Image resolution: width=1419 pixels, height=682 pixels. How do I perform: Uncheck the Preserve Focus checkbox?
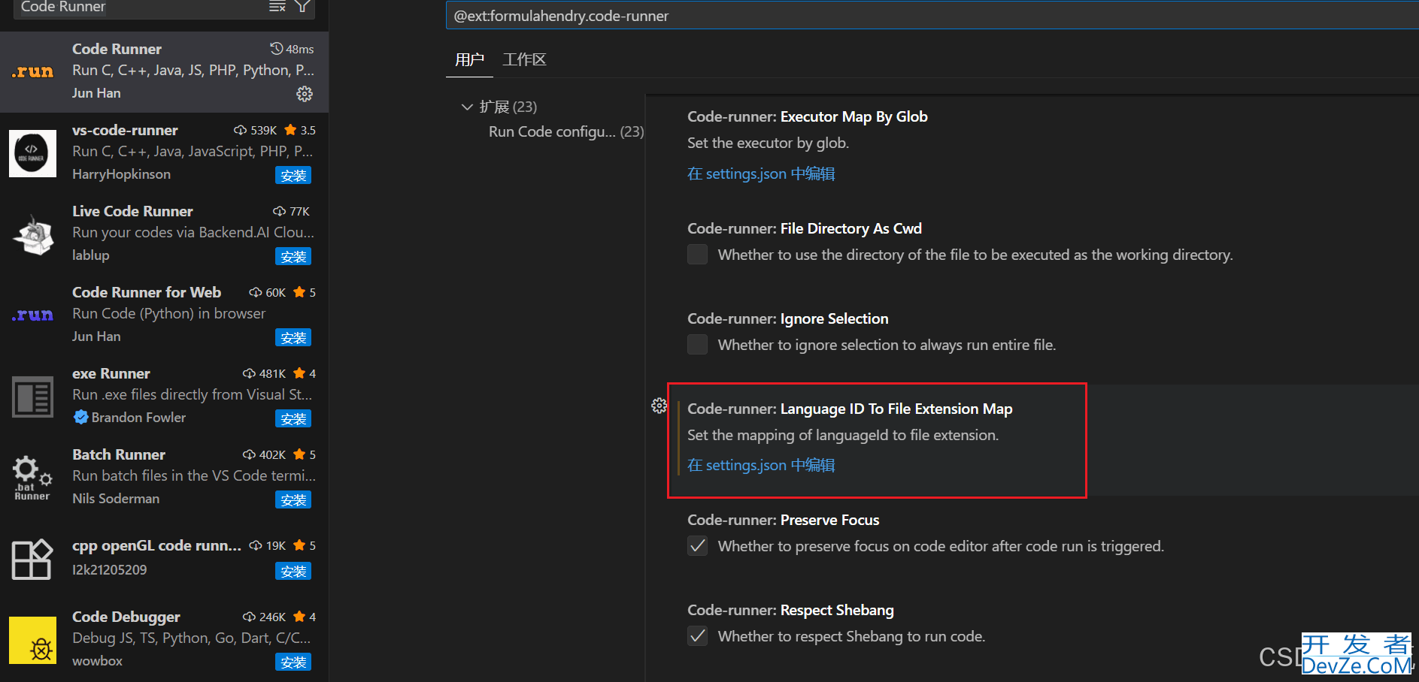[x=698, y=546]
